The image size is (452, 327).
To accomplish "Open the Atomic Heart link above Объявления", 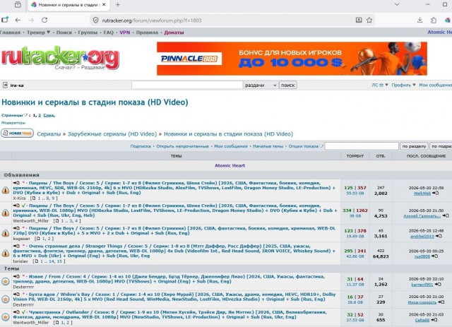I will (x=230, y=165).
